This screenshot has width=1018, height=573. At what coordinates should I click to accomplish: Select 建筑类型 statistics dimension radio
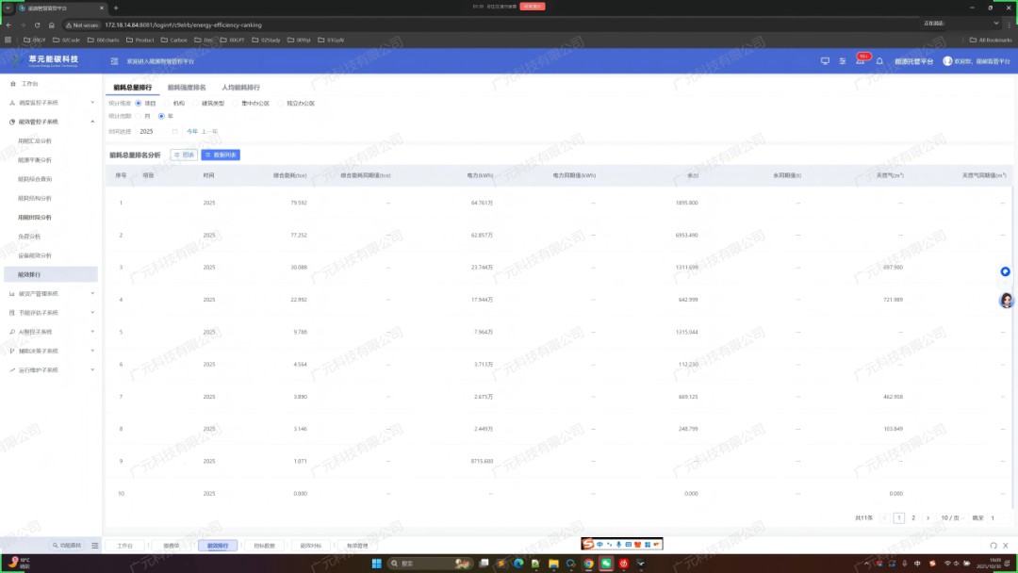pos(195,103)
